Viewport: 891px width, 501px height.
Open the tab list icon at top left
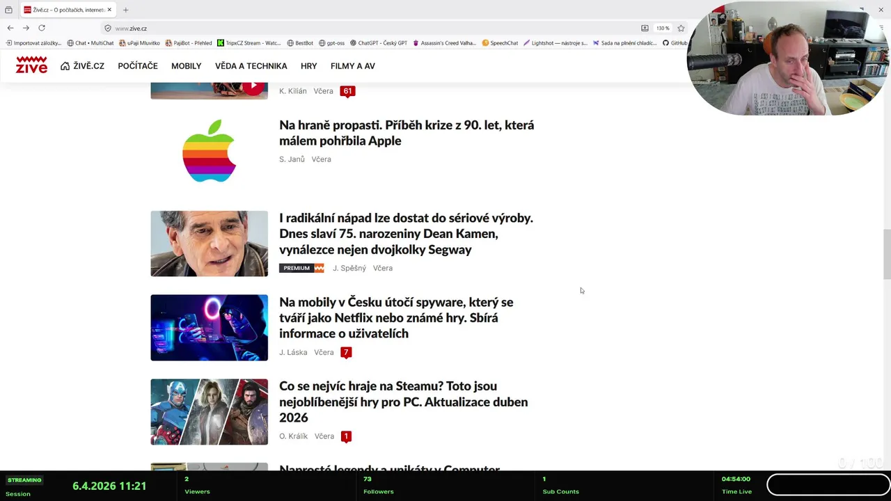(8, 10)
